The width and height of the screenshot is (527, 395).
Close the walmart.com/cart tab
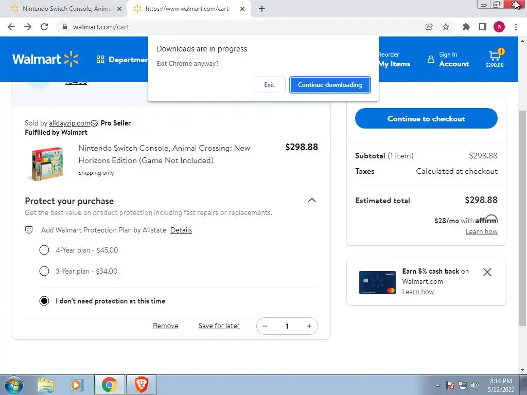tap(242, 9)
